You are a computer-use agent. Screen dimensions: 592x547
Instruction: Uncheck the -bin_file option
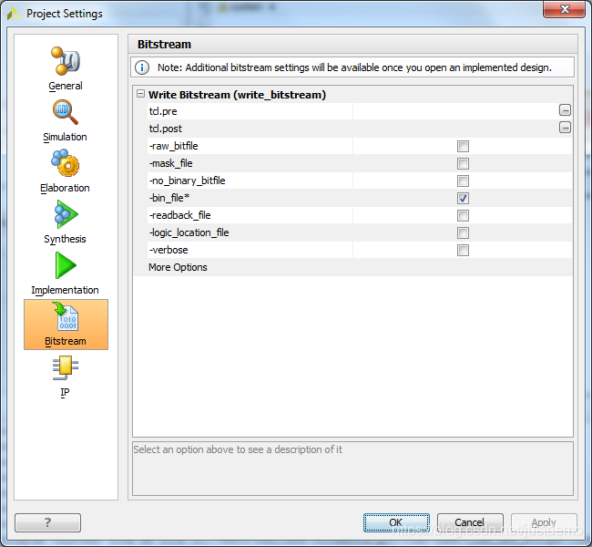(x=463, y=198)
